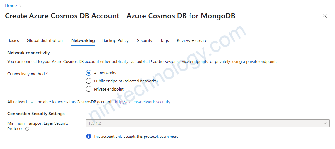The image size is (335, 149).
Task: Go to the Review + create tab
Action: [192, 41]
